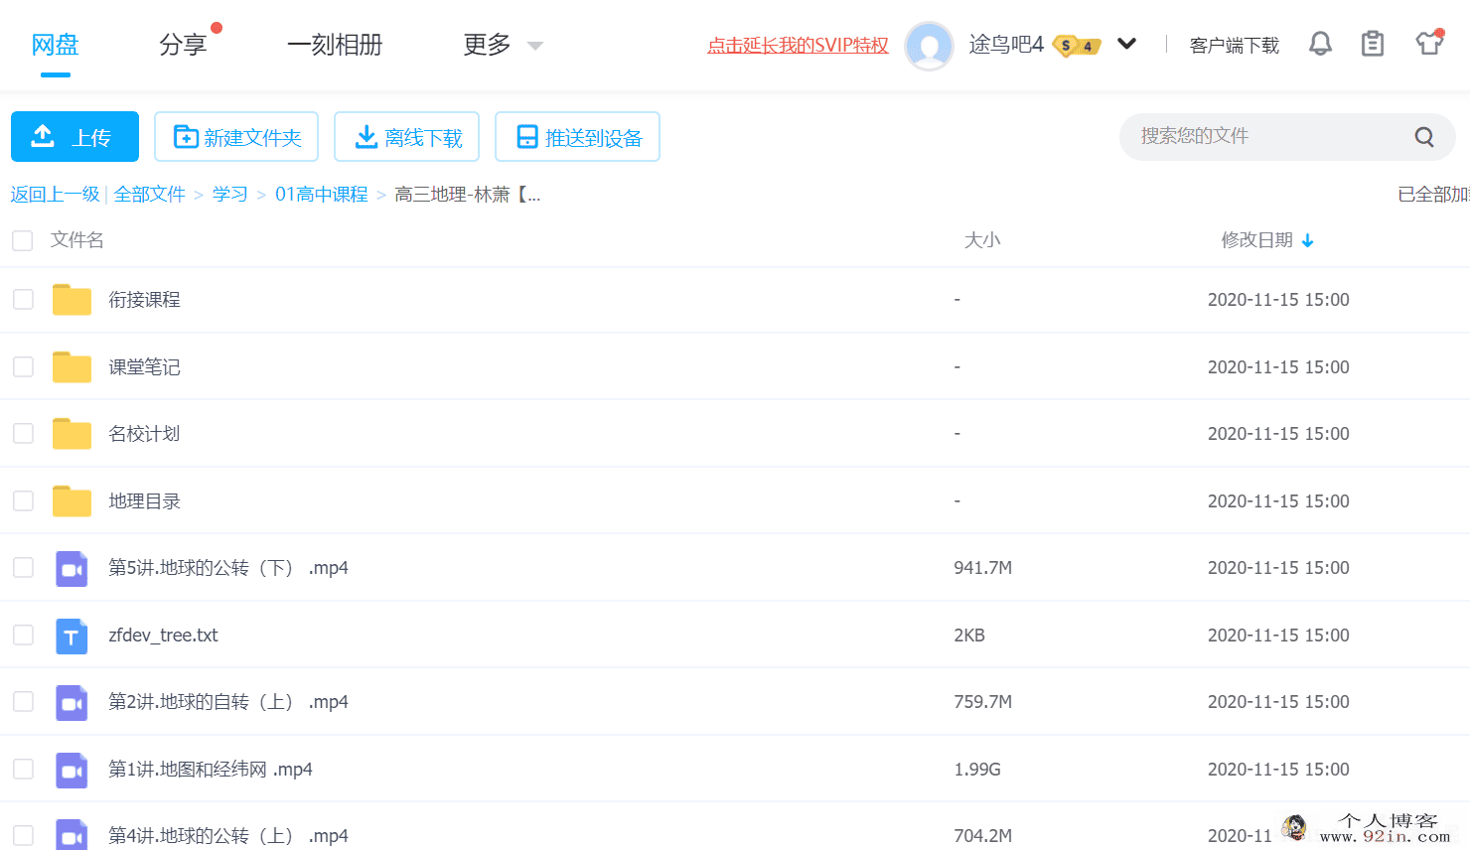Open zfdev_tree.txt file name
This screenshot has height=850, width=1470.
(163, 636)
